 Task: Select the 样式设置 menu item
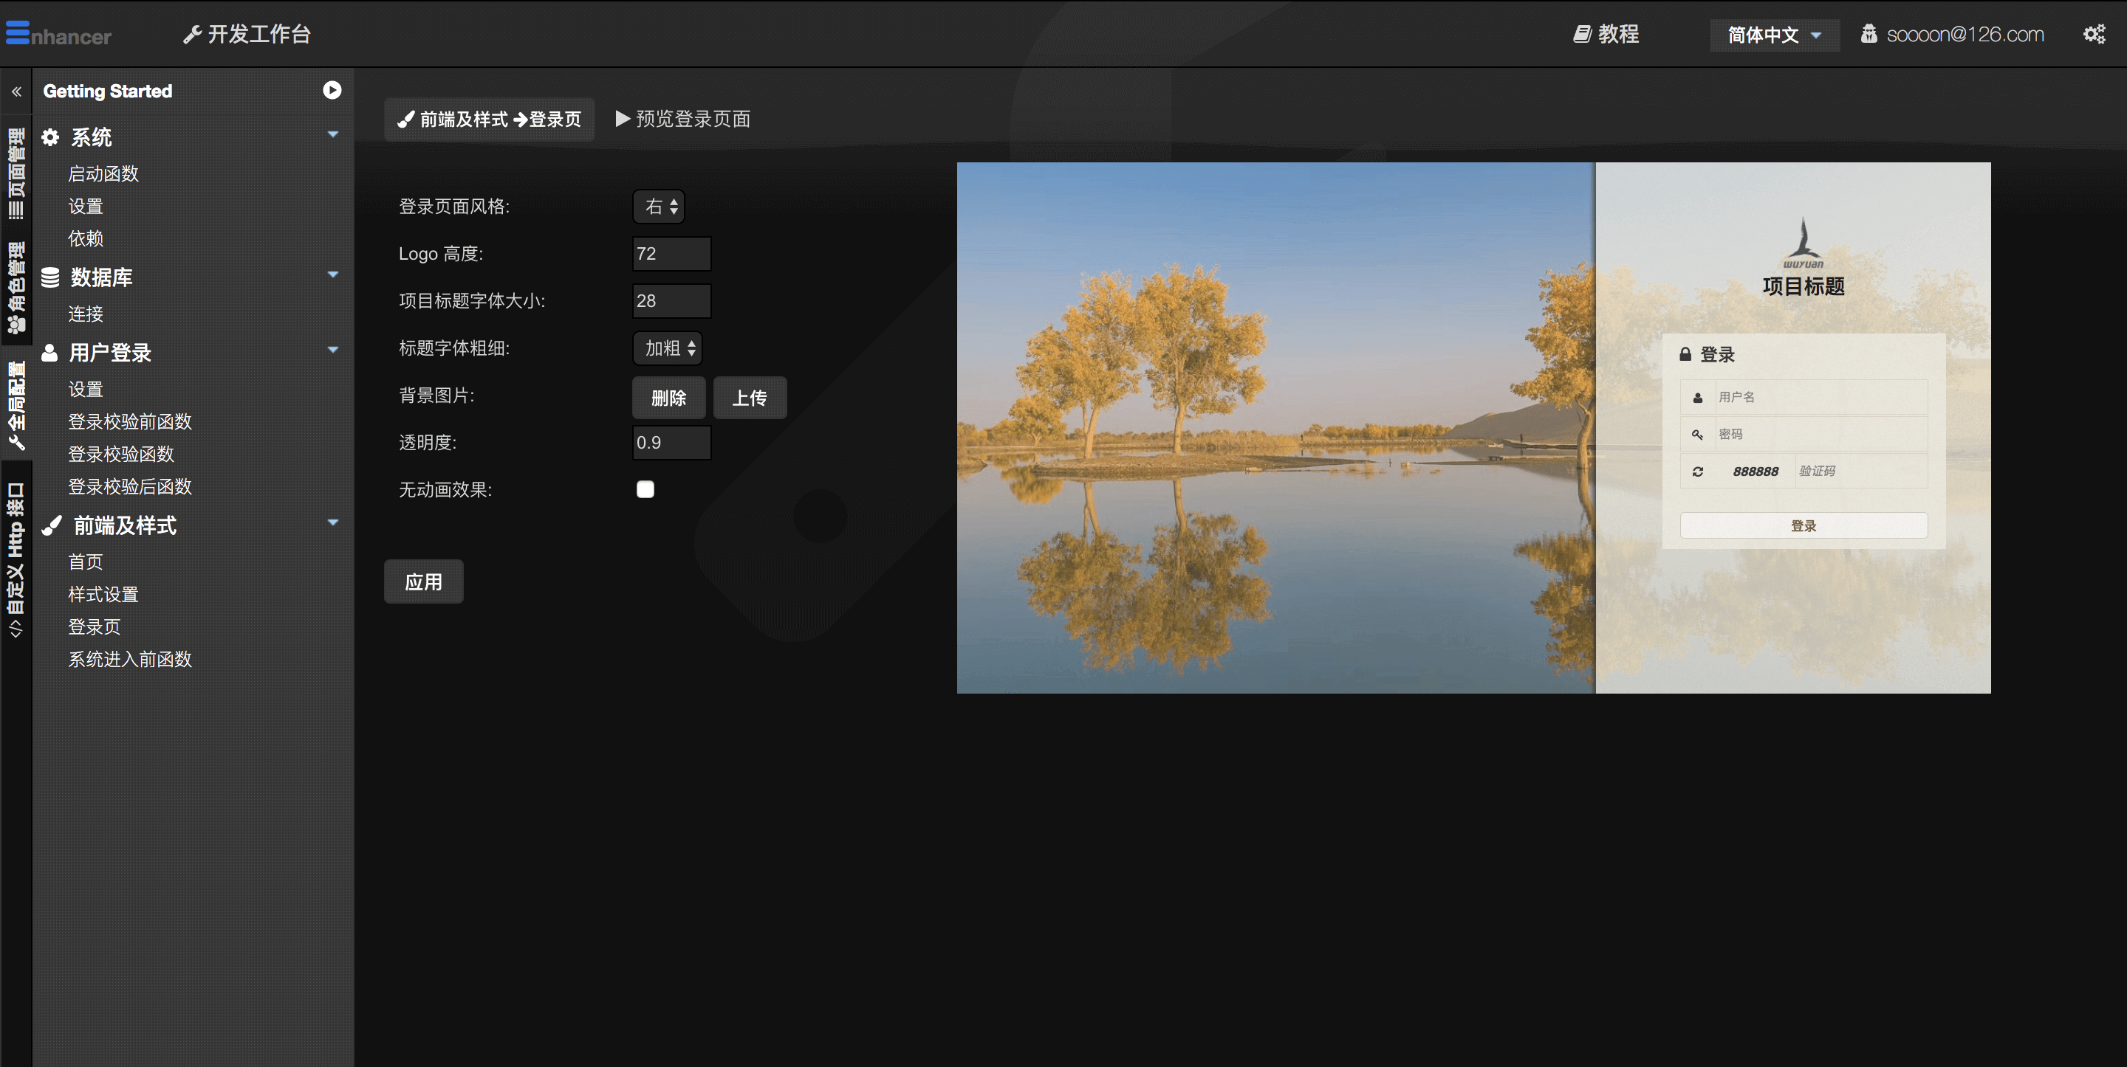[x=100, y=593]
